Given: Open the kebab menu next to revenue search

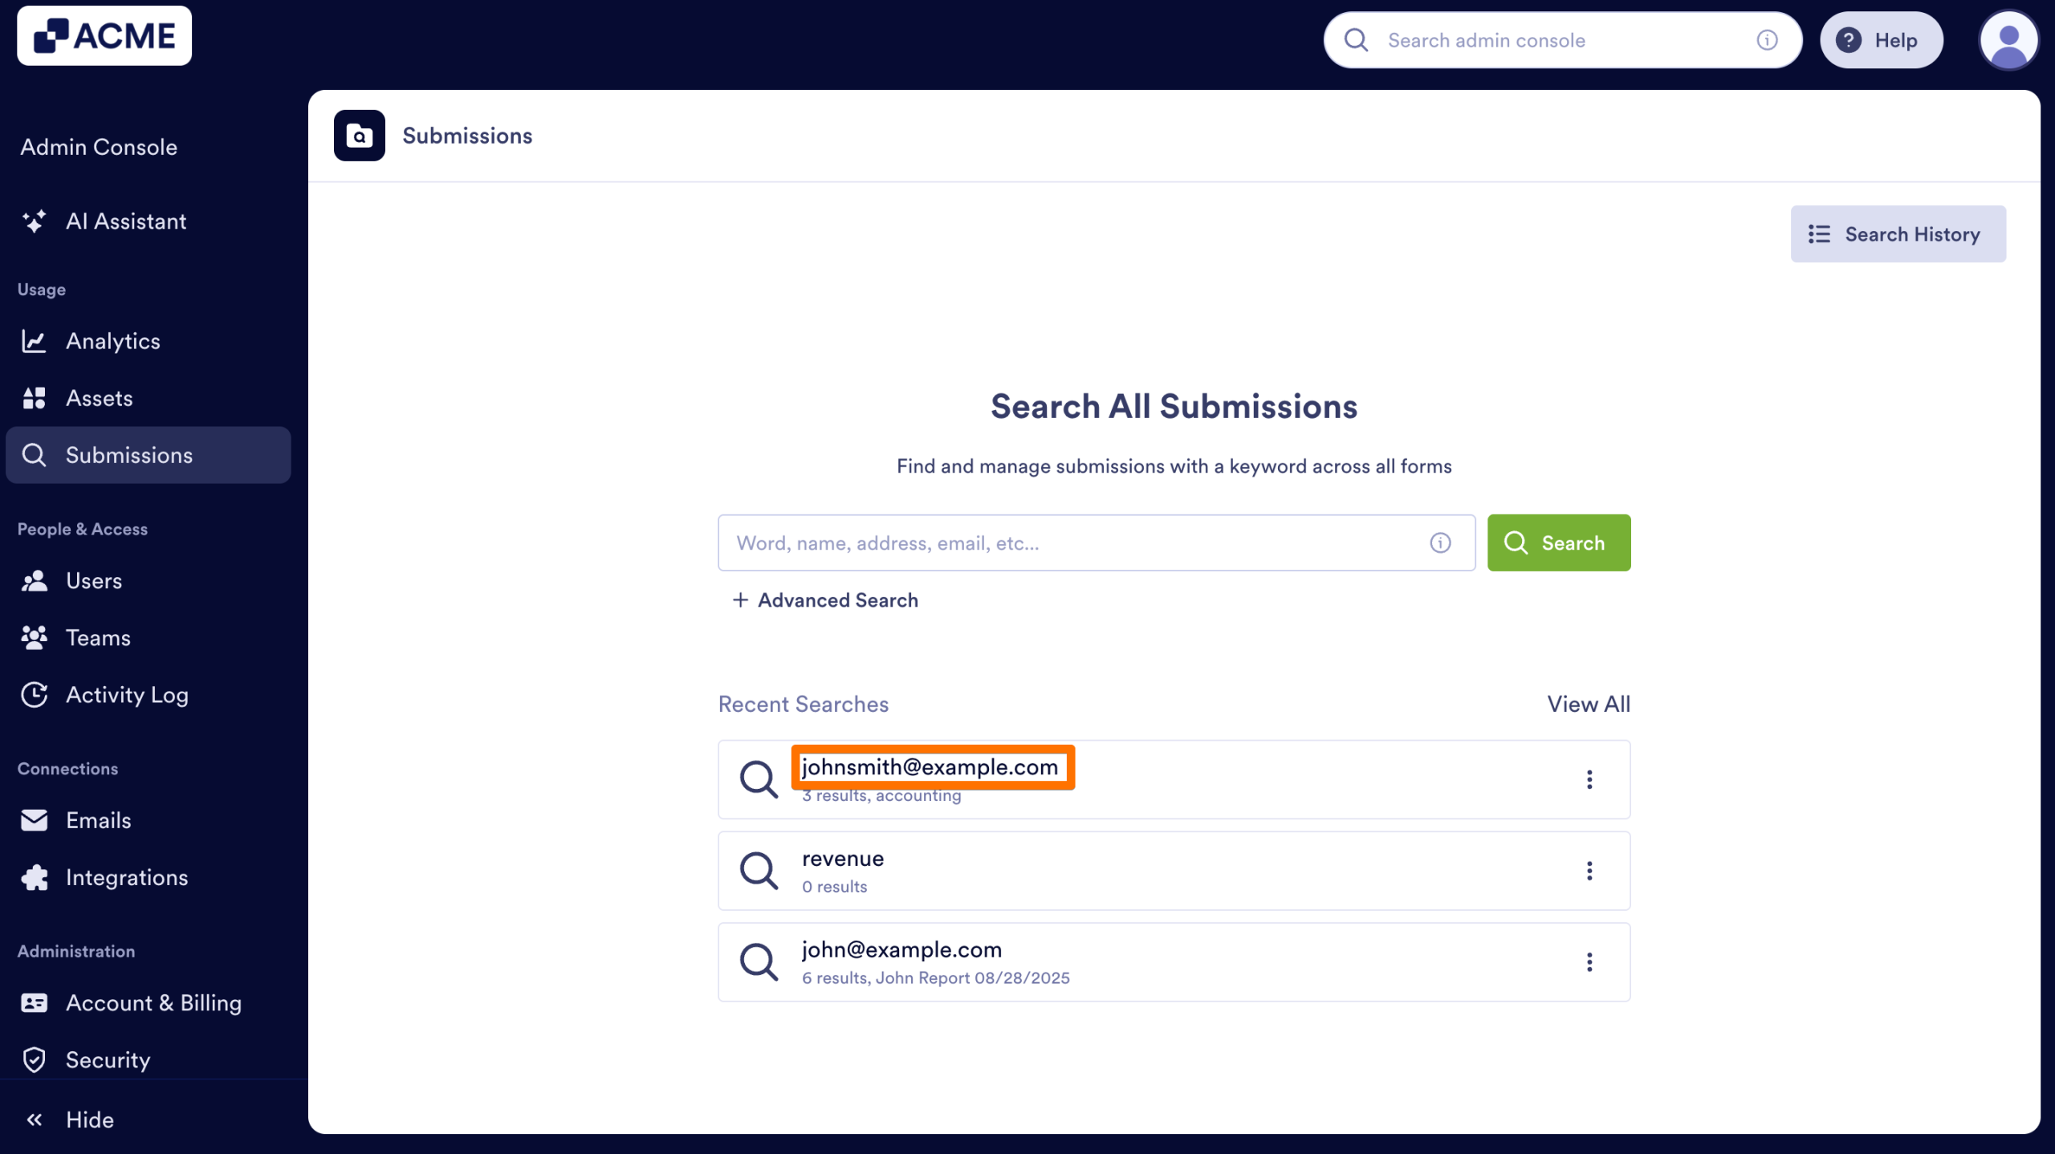Looking at the screenshot, I should pyautogui.click(x=1590, y=870).
